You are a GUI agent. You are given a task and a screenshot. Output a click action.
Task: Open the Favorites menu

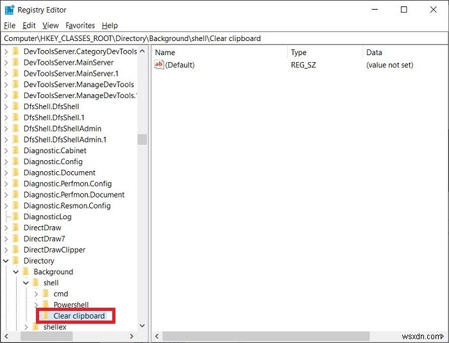[80, 26]
